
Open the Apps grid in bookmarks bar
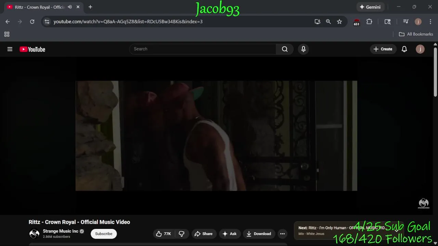click(x=7, y=34)
